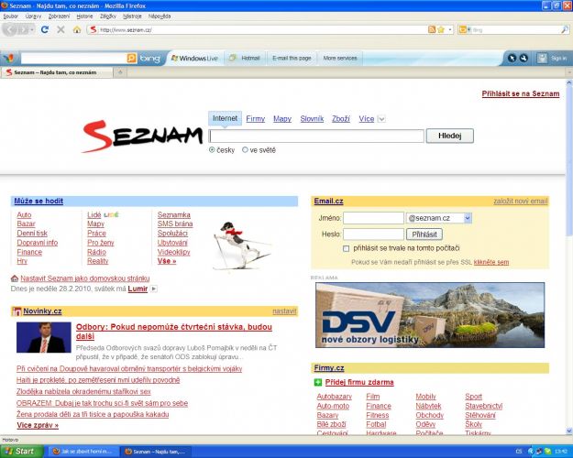Open Hotmail from the Bing toolbar
573x458 pixels.
coord(245,58)
